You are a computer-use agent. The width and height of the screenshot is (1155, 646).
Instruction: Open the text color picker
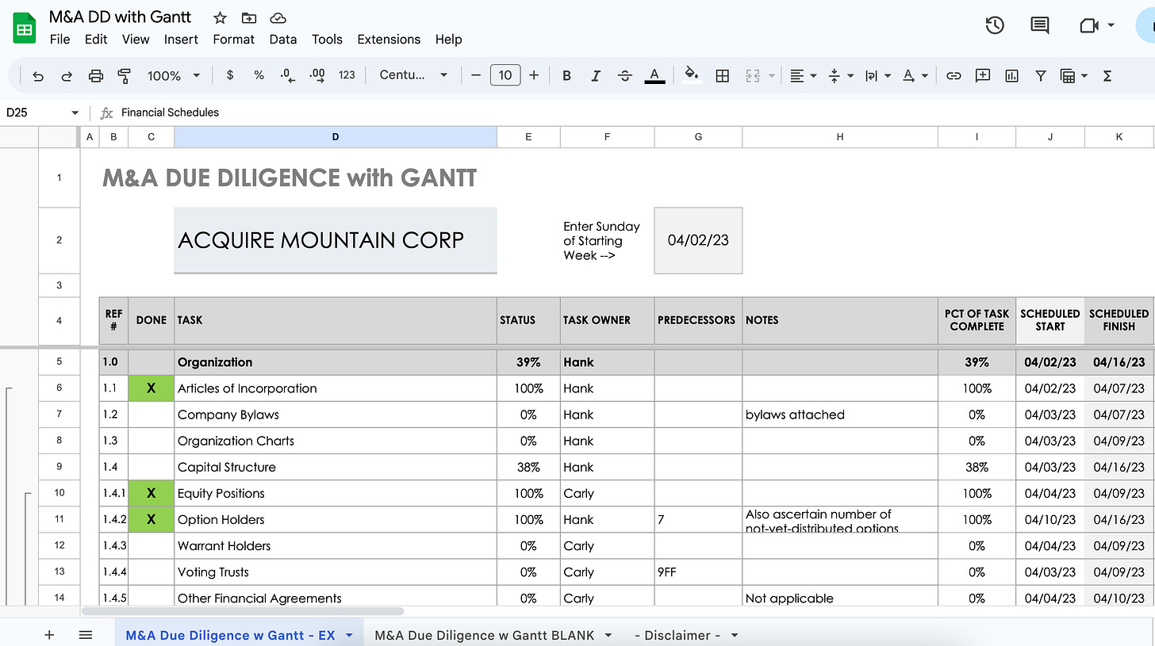click(654, 75)
